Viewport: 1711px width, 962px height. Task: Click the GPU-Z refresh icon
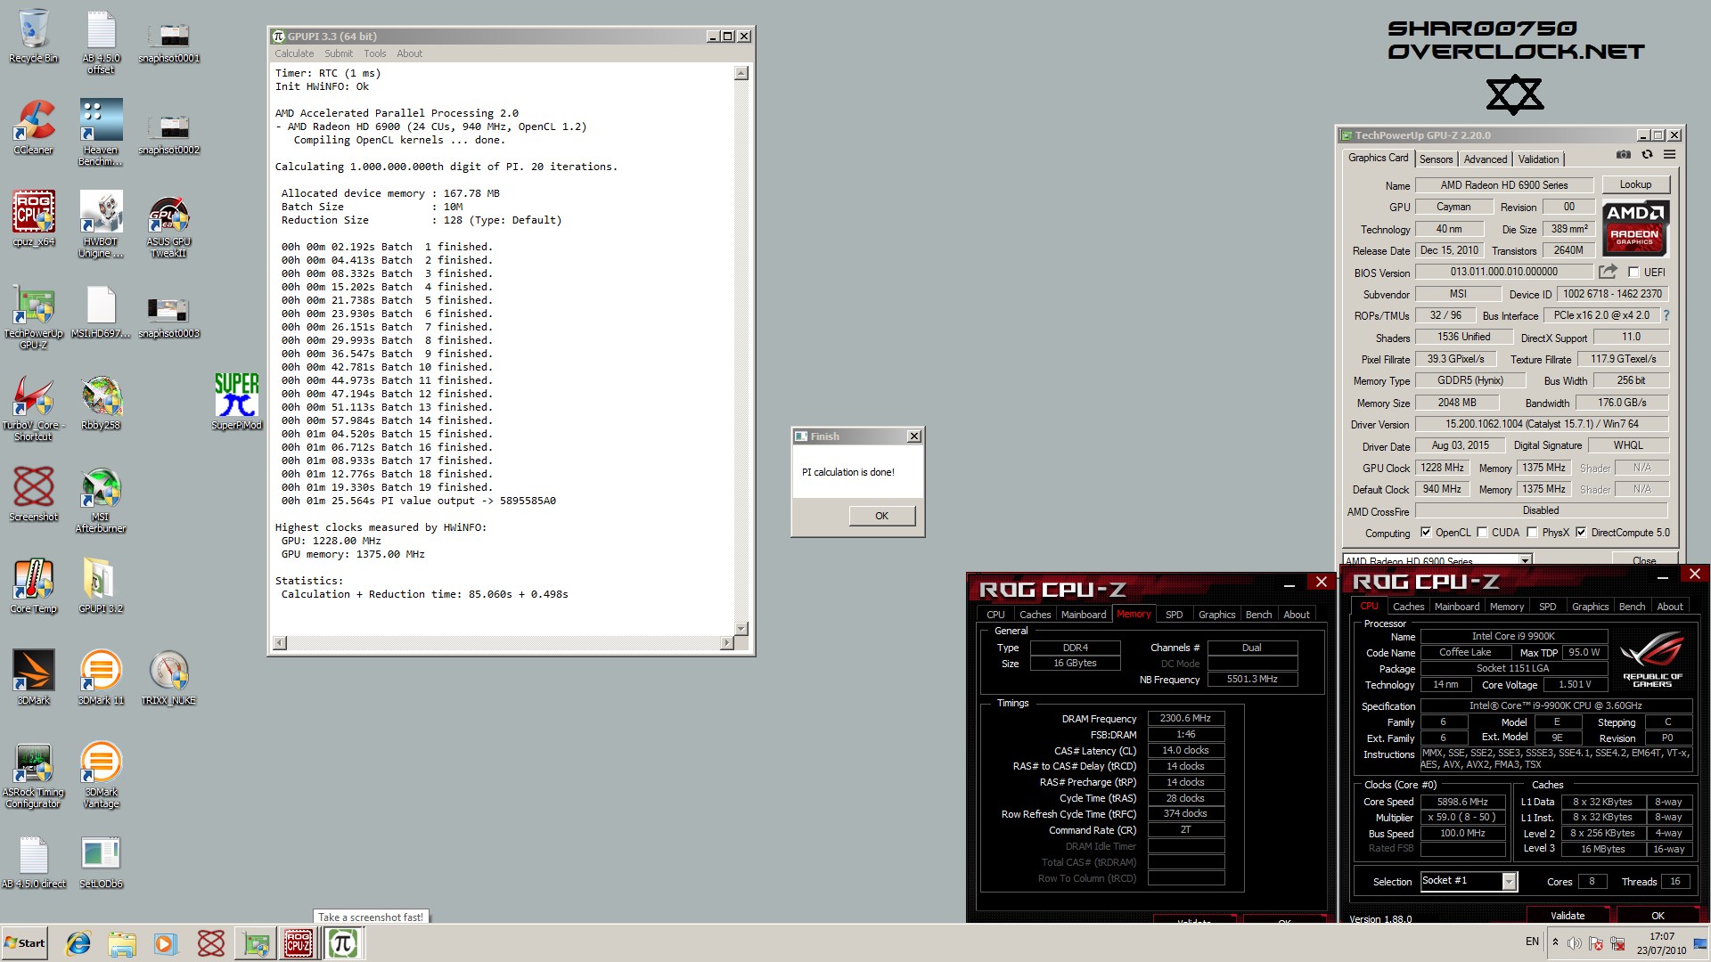(1647, 154)
